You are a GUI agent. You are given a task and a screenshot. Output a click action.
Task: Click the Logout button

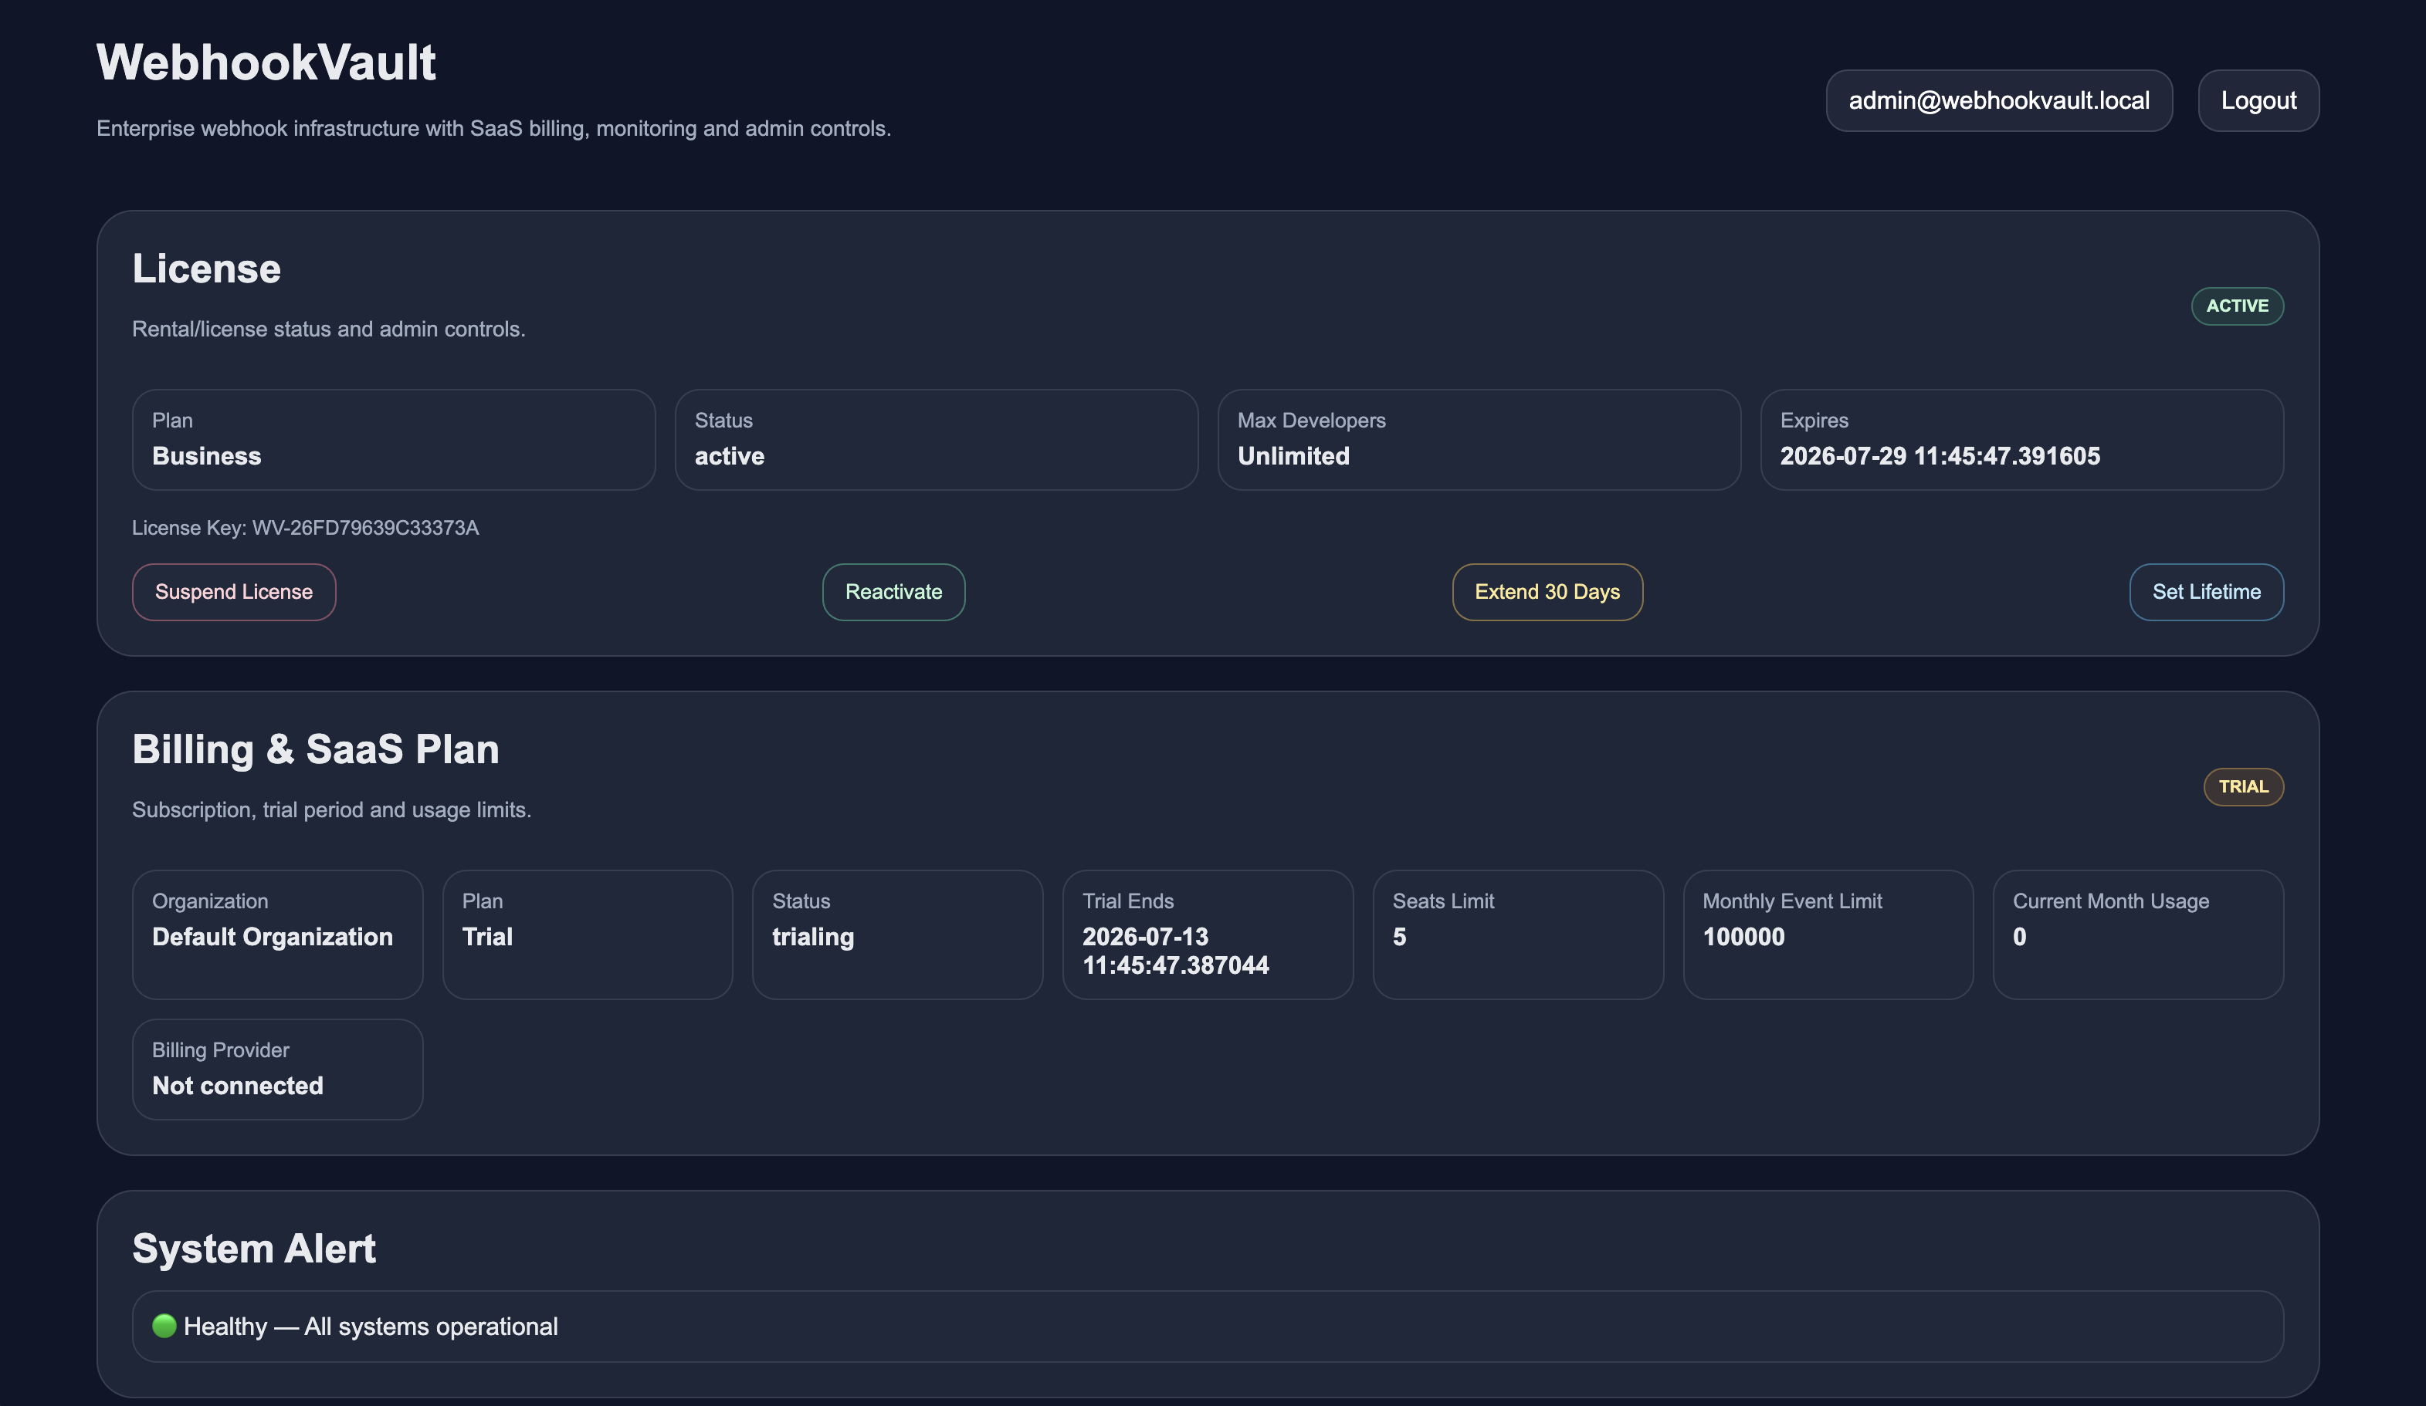click(x=2258, y=100)
